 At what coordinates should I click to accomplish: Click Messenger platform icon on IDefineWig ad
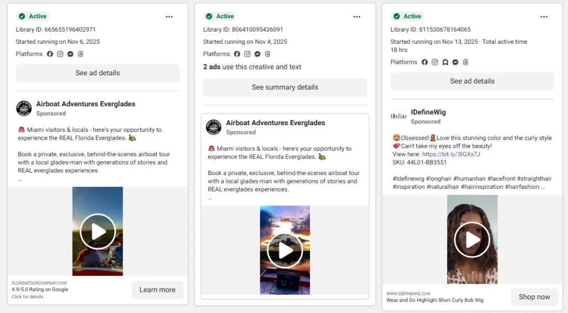tap(455, 62)
